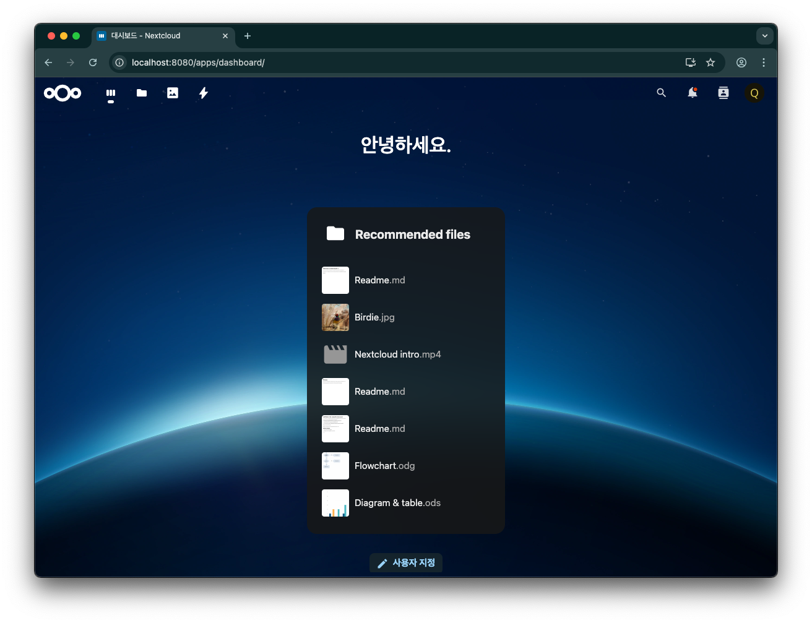
Task: Click the Birdie.jpg thumbnail
Action: (x=335, y=317)
